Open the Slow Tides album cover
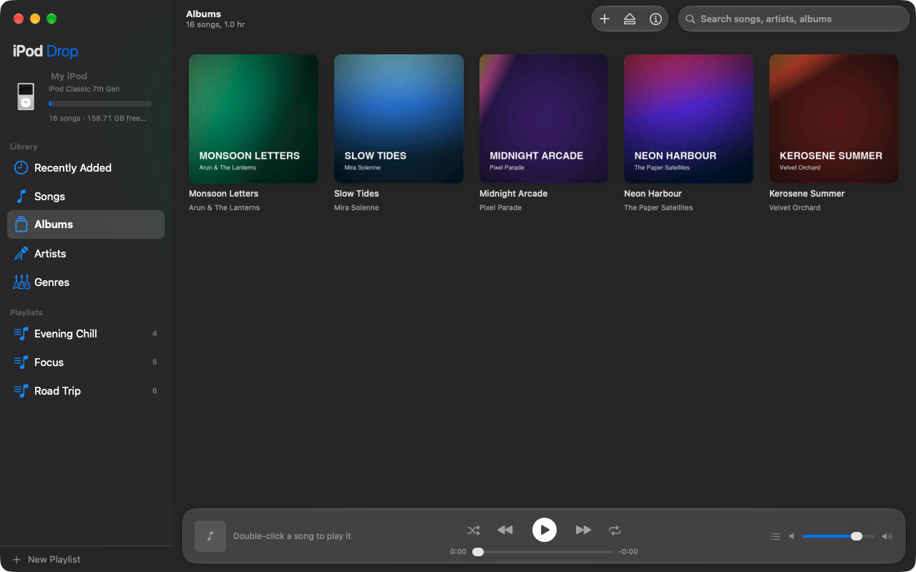This screenshot has height=572, width=916. (x=399, y=119)
